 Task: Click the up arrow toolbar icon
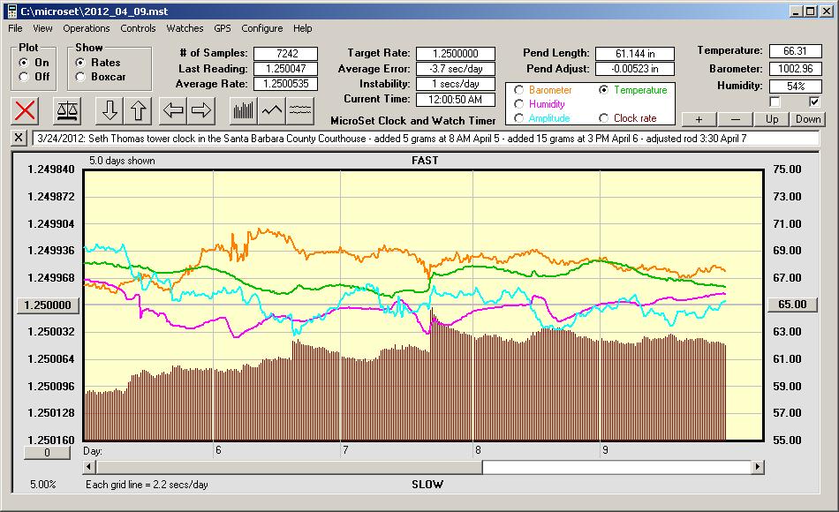138,110
